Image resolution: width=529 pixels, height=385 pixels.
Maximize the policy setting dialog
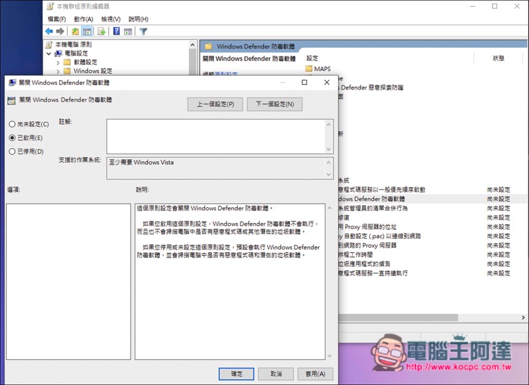click(304, 82)
